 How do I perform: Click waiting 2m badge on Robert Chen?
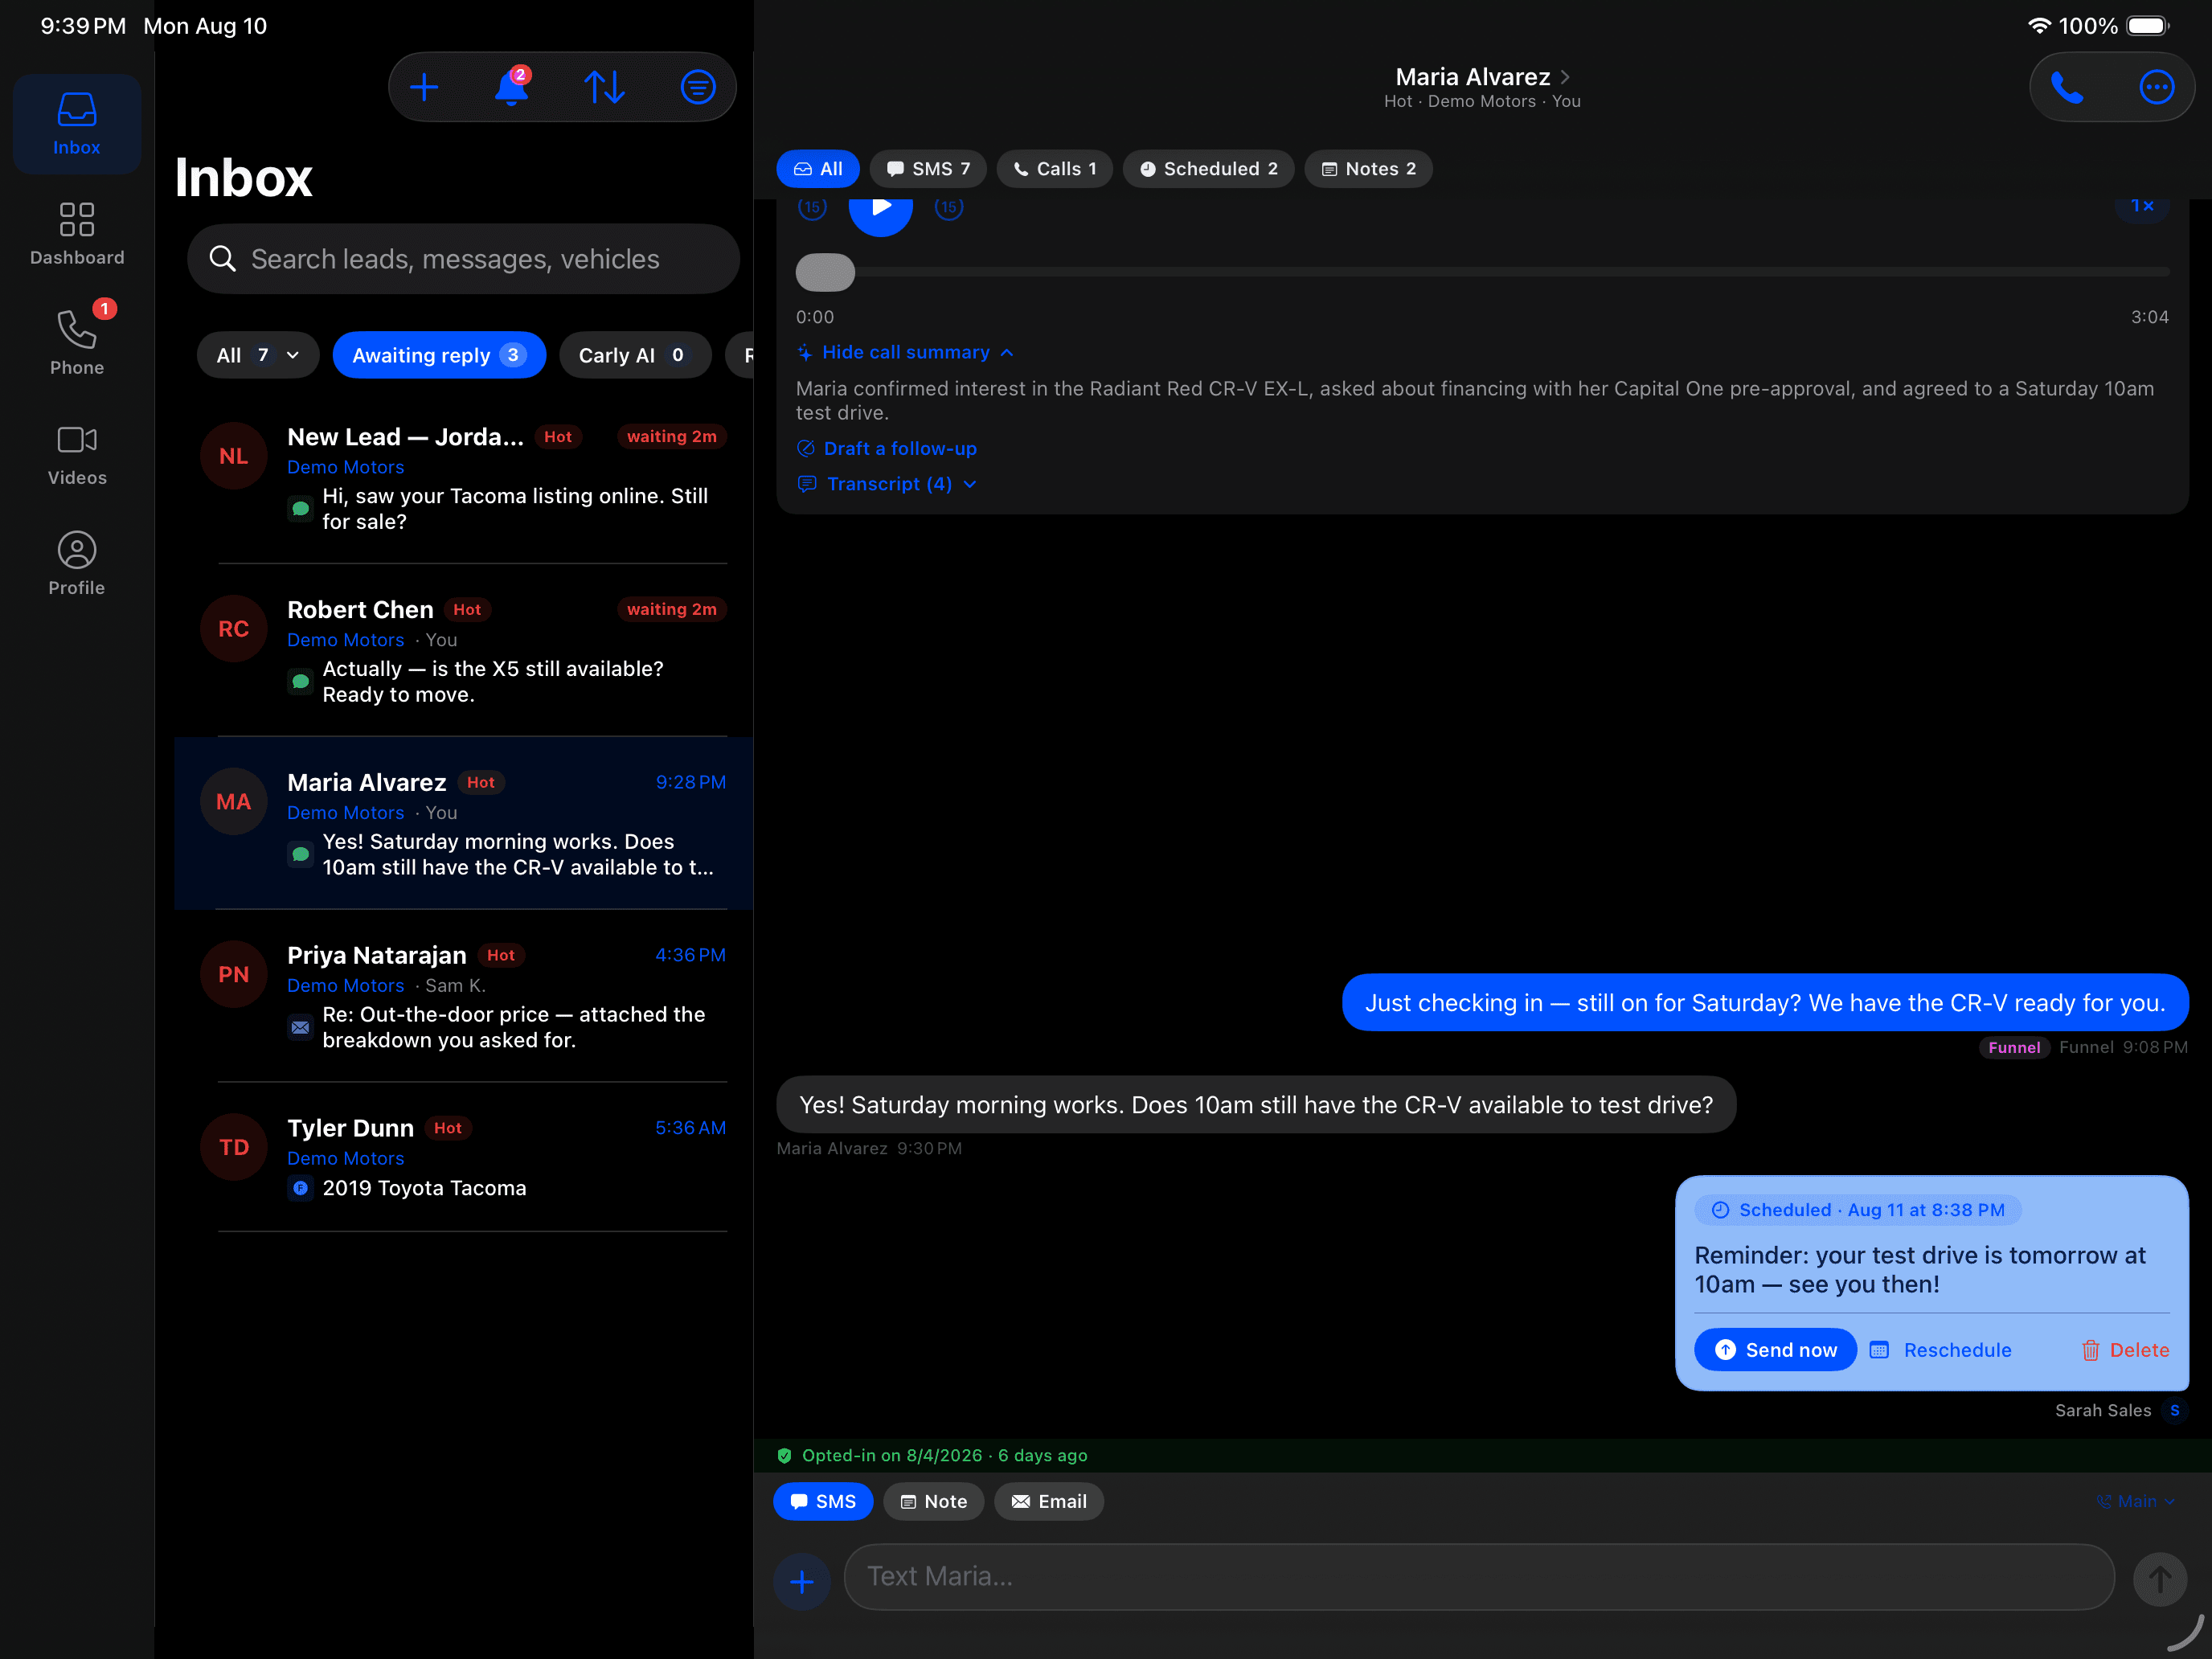[671, 609]
